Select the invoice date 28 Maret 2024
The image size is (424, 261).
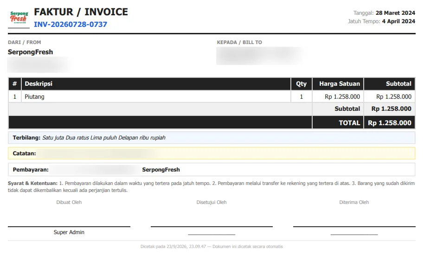[395, 13]
